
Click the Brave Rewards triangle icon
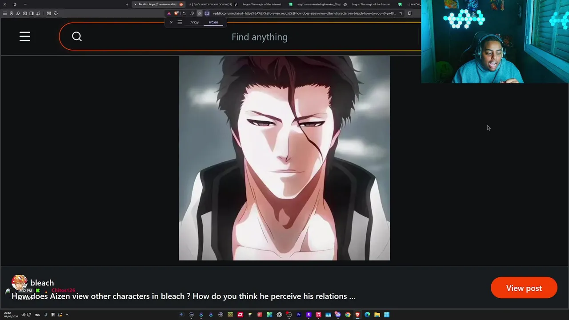(169, 13)
